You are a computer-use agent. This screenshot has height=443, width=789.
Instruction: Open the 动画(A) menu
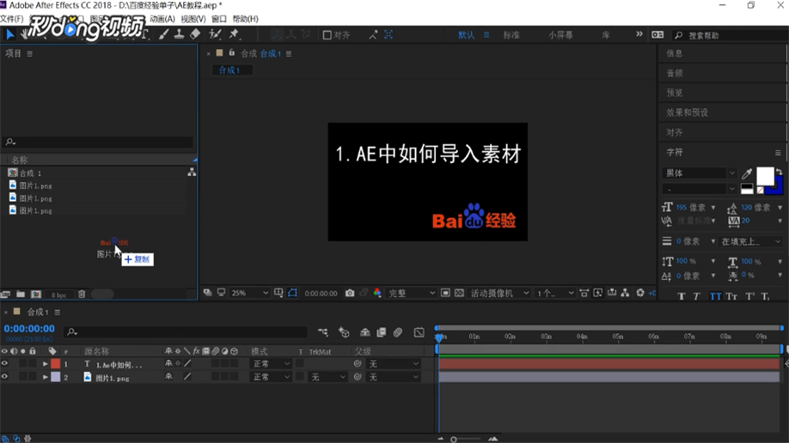click(162, 19)
